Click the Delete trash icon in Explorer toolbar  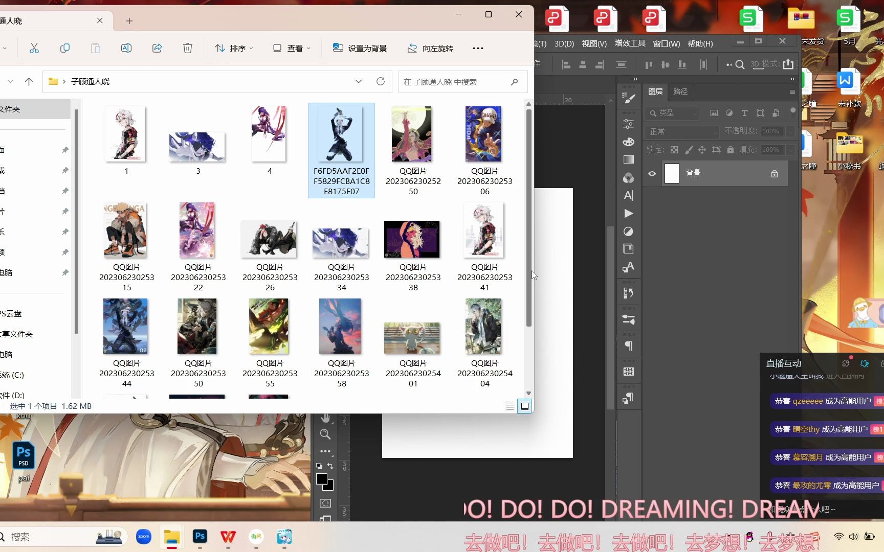[x=188, y=48]
